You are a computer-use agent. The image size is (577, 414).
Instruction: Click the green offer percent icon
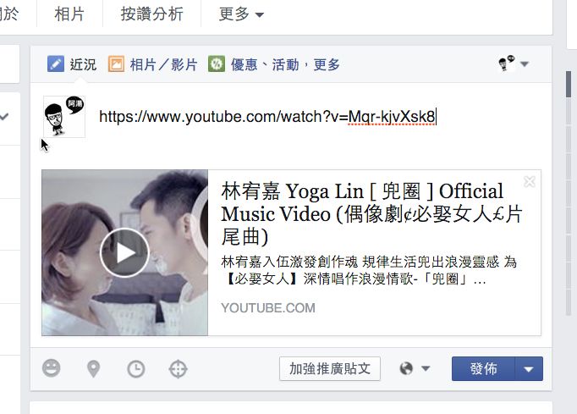click(217, 63)
